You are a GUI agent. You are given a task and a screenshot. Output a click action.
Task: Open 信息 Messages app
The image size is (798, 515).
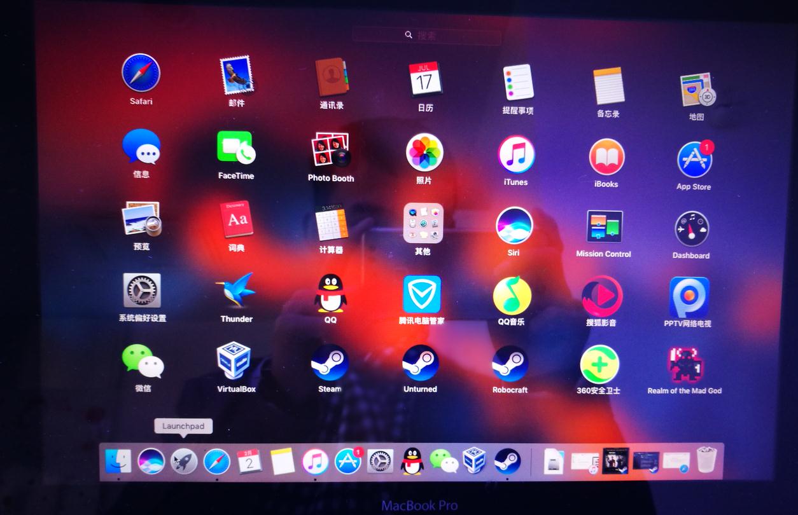click(141, 146)
